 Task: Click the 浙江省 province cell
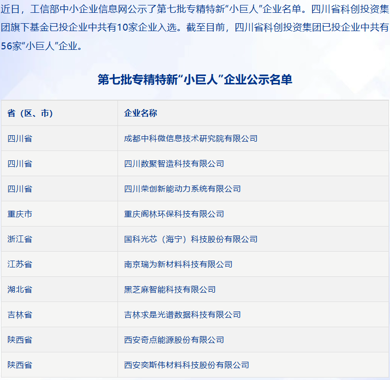pos(20,239)
